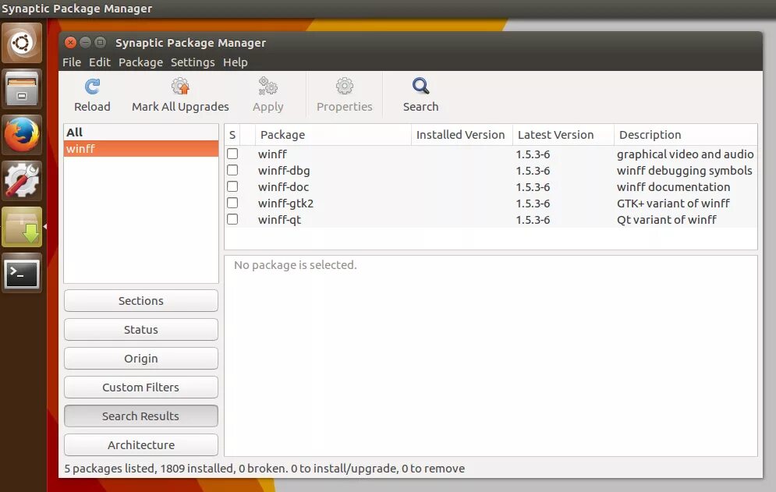776x492 pixels.
Task: Click the Status filter button
Action: 141,330
